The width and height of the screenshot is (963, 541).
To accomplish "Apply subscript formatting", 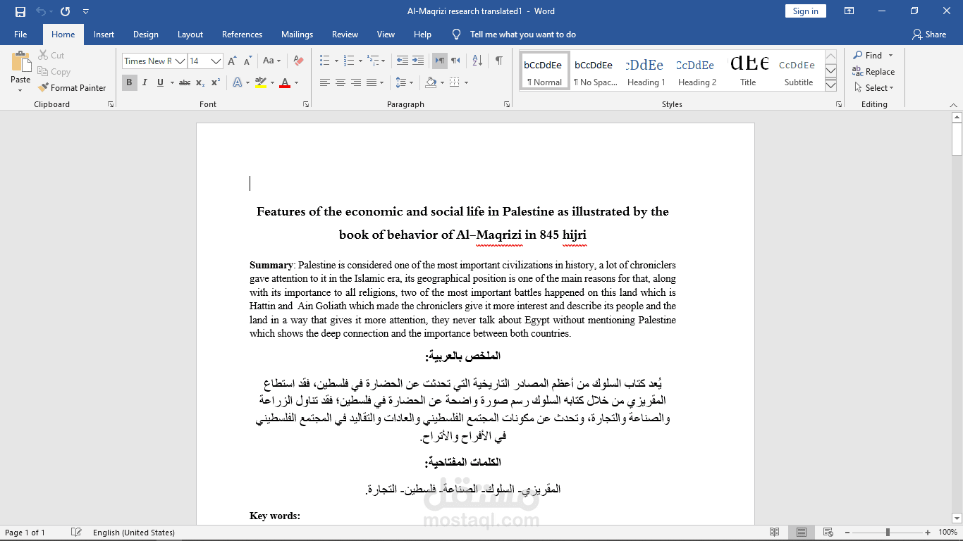I will (200, 82).
